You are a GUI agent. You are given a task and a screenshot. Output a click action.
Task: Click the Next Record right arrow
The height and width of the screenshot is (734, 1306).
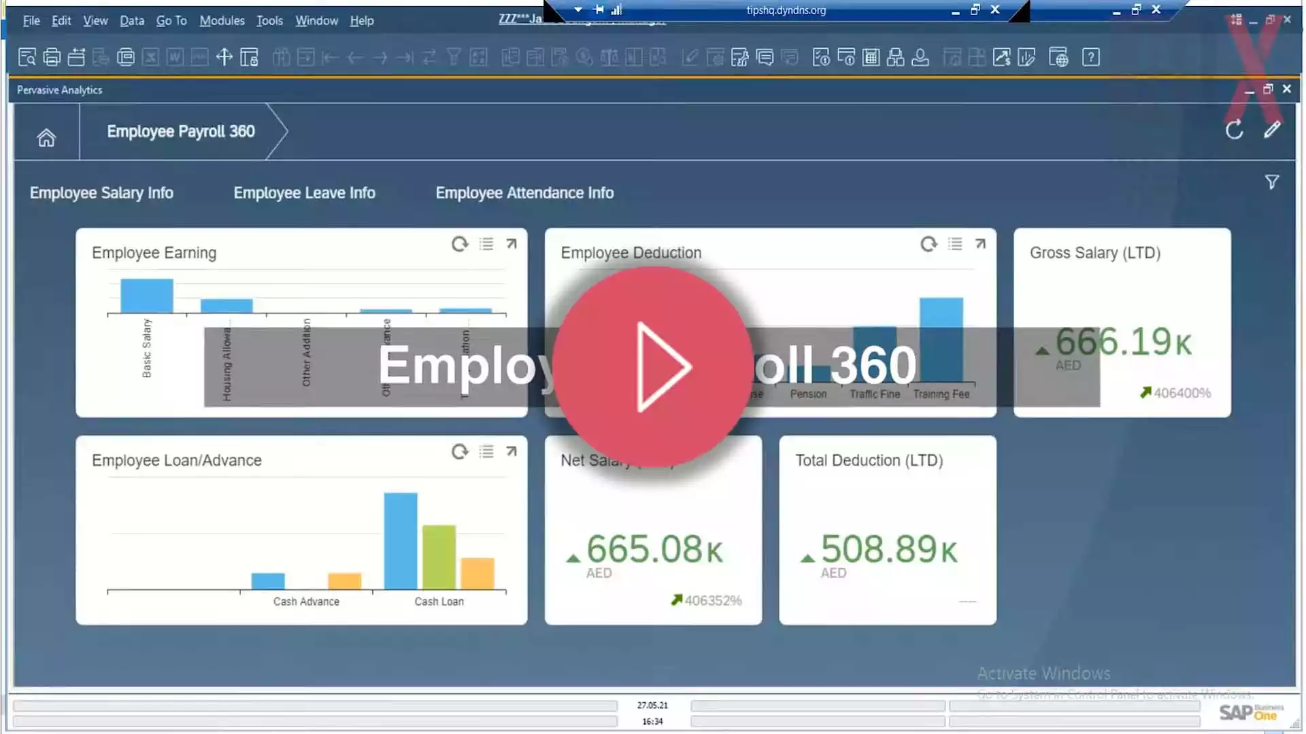point(380,57)
